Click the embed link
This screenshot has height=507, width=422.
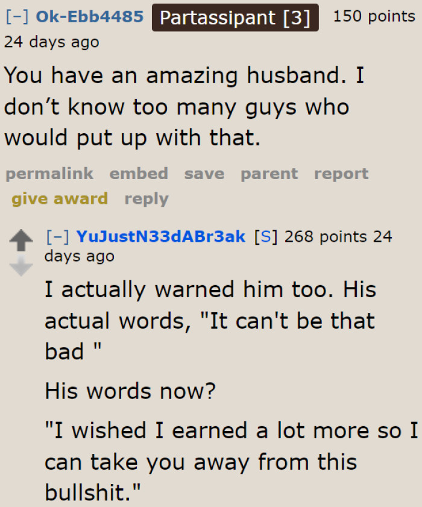tap(139, 174)
